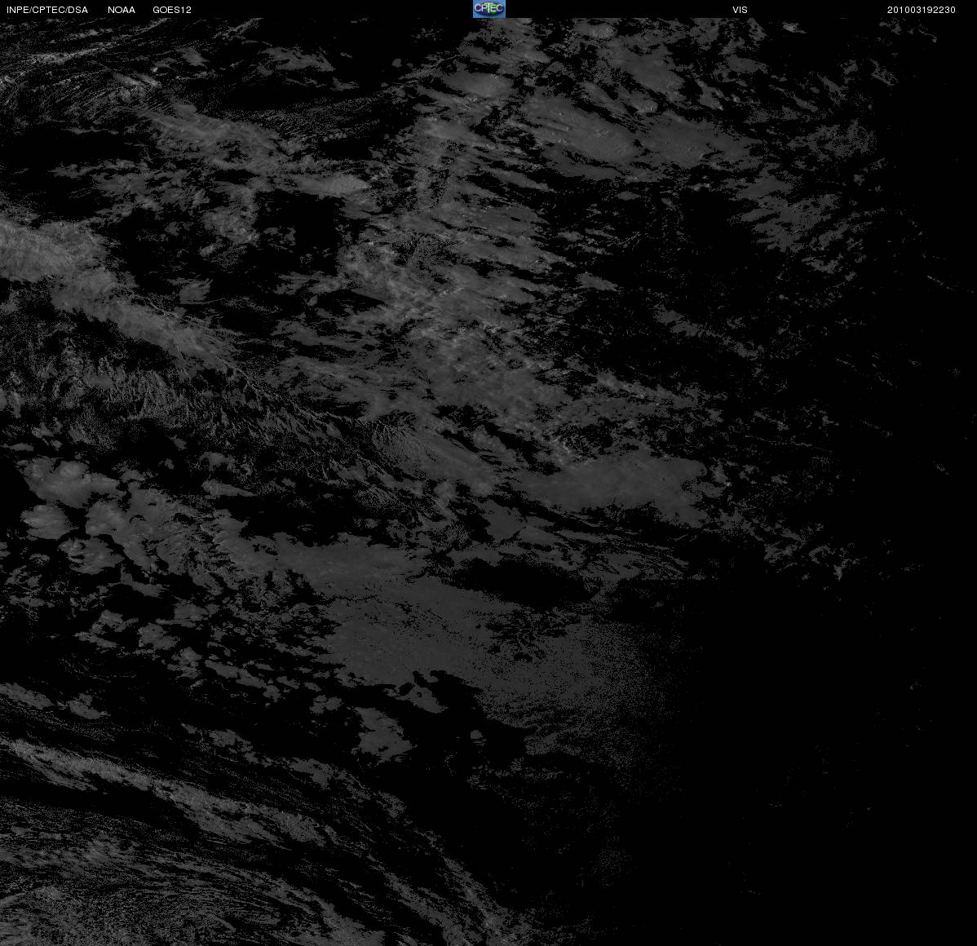The image size is (977, 946).
Task: Click the VIS channel label
Action: pos(740,10)
